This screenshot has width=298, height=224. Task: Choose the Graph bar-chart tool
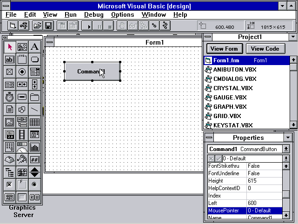pos(34,147)
